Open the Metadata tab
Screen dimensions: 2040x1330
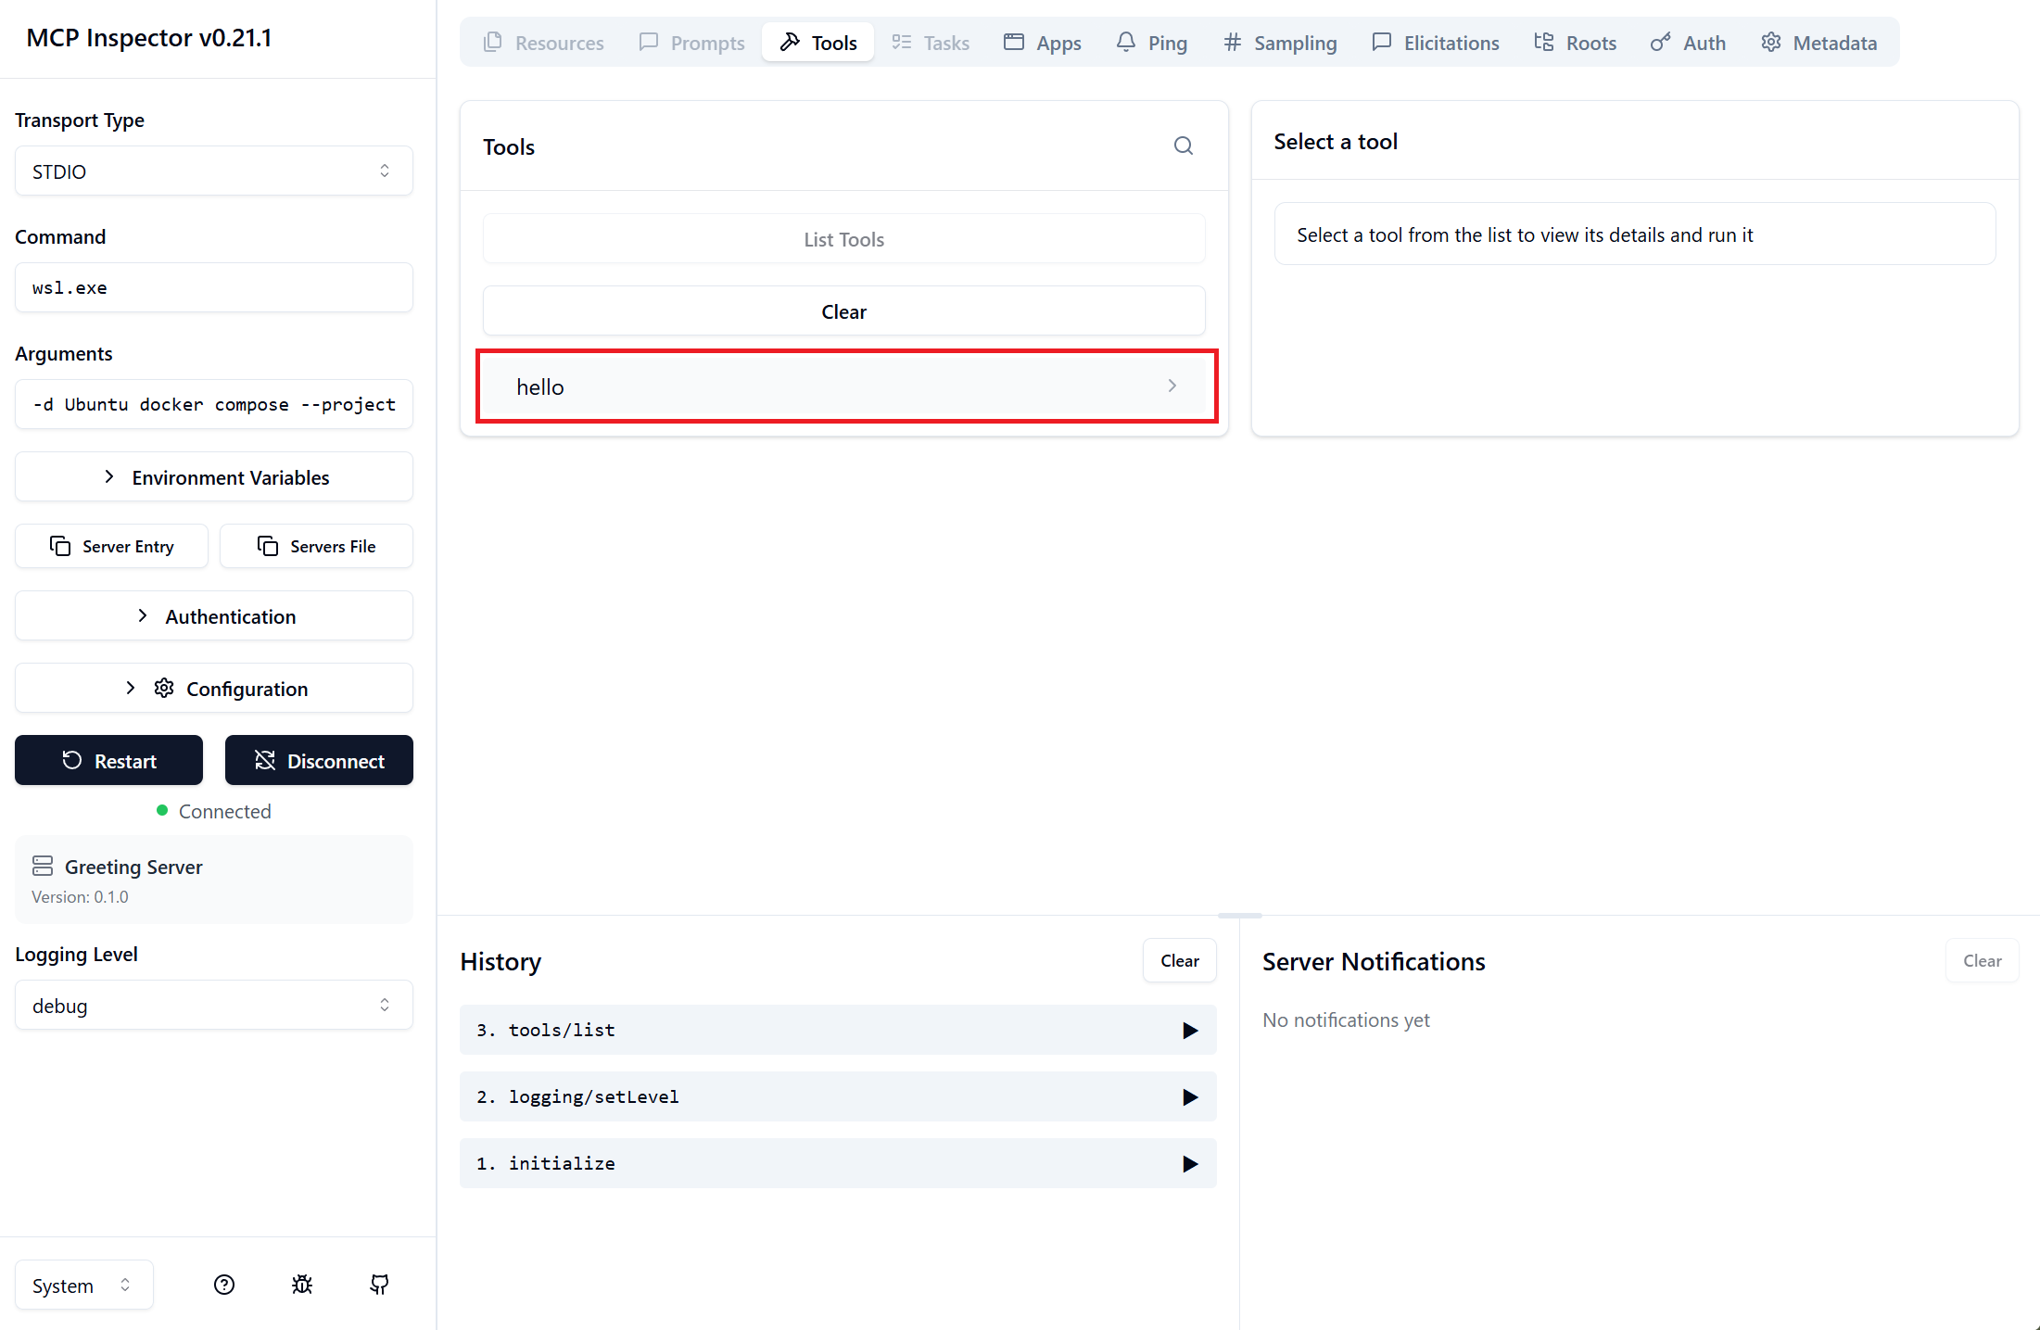(x=1819, y=43)
